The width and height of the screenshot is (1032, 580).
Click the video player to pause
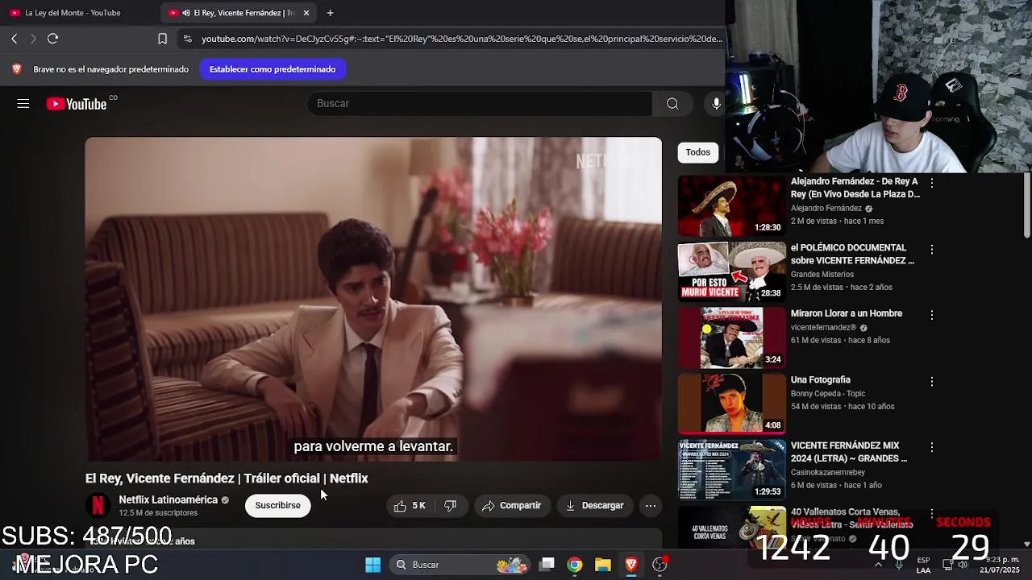[373, 299]
